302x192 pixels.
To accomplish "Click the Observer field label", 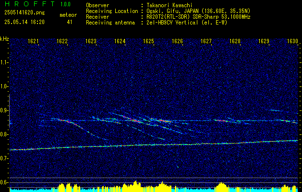I will tap(97, 5).
